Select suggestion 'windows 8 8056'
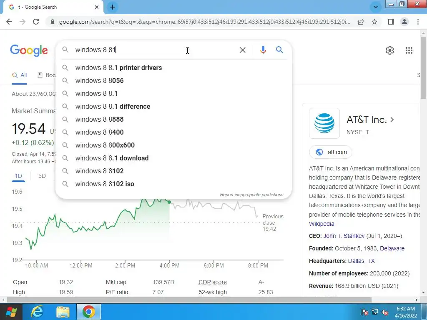Screen dimensions: 427x320 pyautogui.click(x=173, y=80)
